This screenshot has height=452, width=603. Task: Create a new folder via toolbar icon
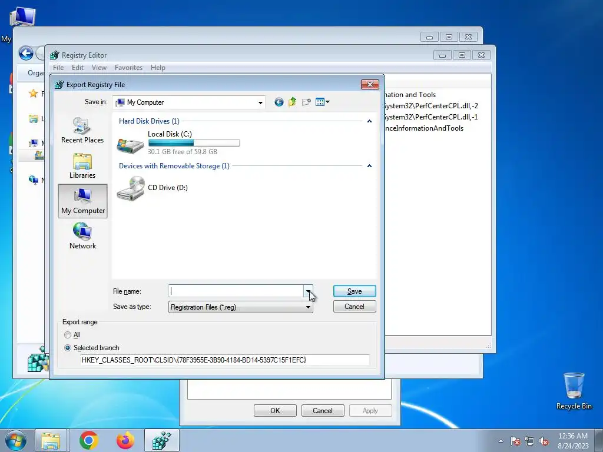pyautogui.click(x=306, y=102)
